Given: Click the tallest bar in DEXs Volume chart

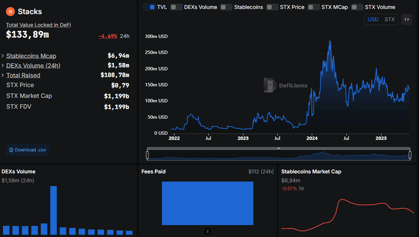Looking at the screenshot, I should (x=54, y=210).
